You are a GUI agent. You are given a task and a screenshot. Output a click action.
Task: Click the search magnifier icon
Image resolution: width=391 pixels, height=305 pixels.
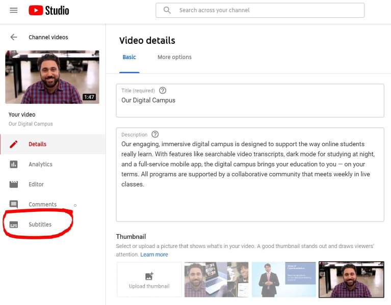(167, 10)
